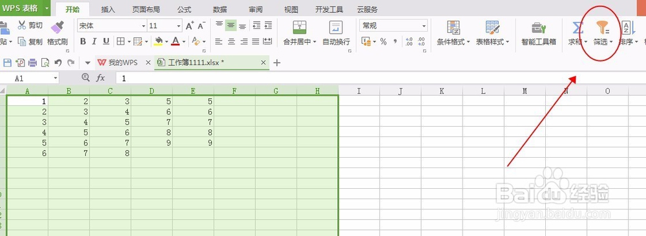This screenshot has height=236, width=646.
Task: Open borders dropdown arrow
Action: 129,41
